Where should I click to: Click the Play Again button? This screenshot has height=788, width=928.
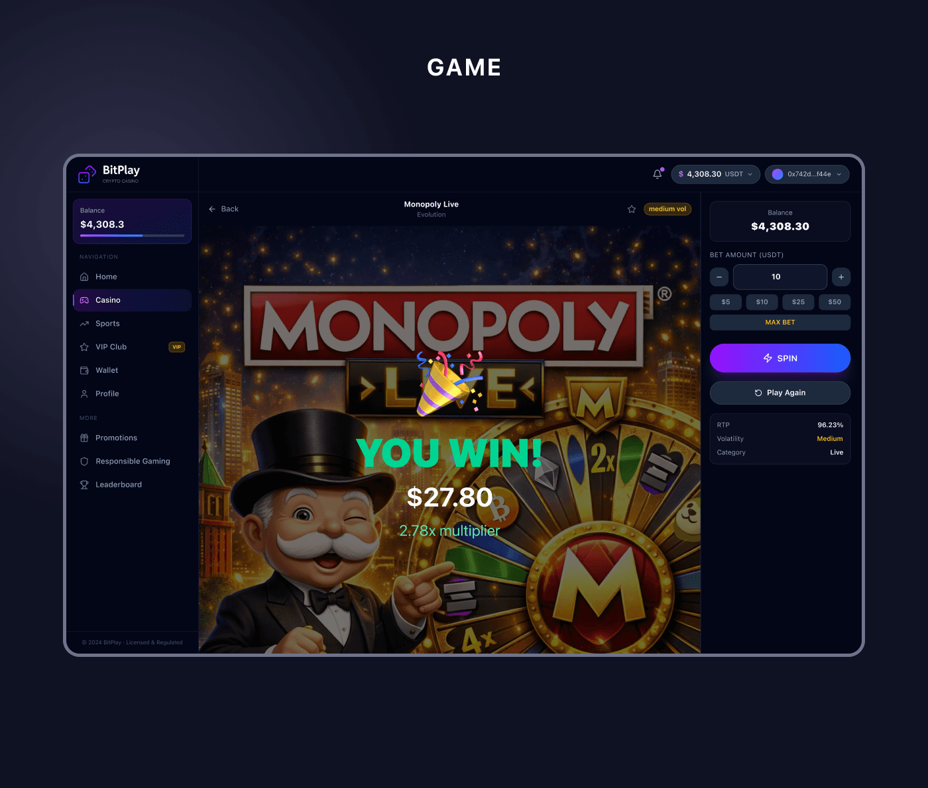click(x=780, y=393)
